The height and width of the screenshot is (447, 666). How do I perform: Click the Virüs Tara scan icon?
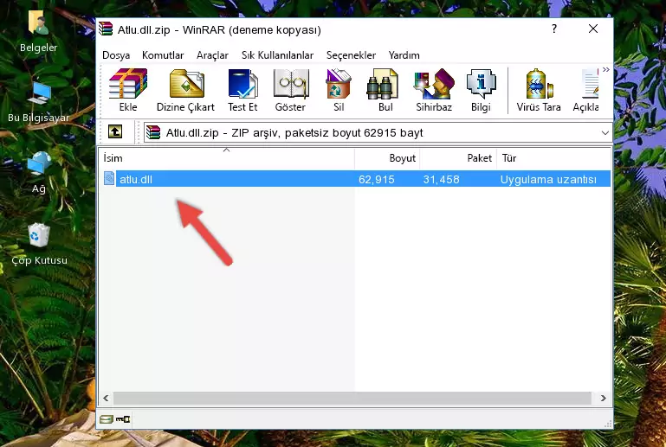tap(539, 90)
